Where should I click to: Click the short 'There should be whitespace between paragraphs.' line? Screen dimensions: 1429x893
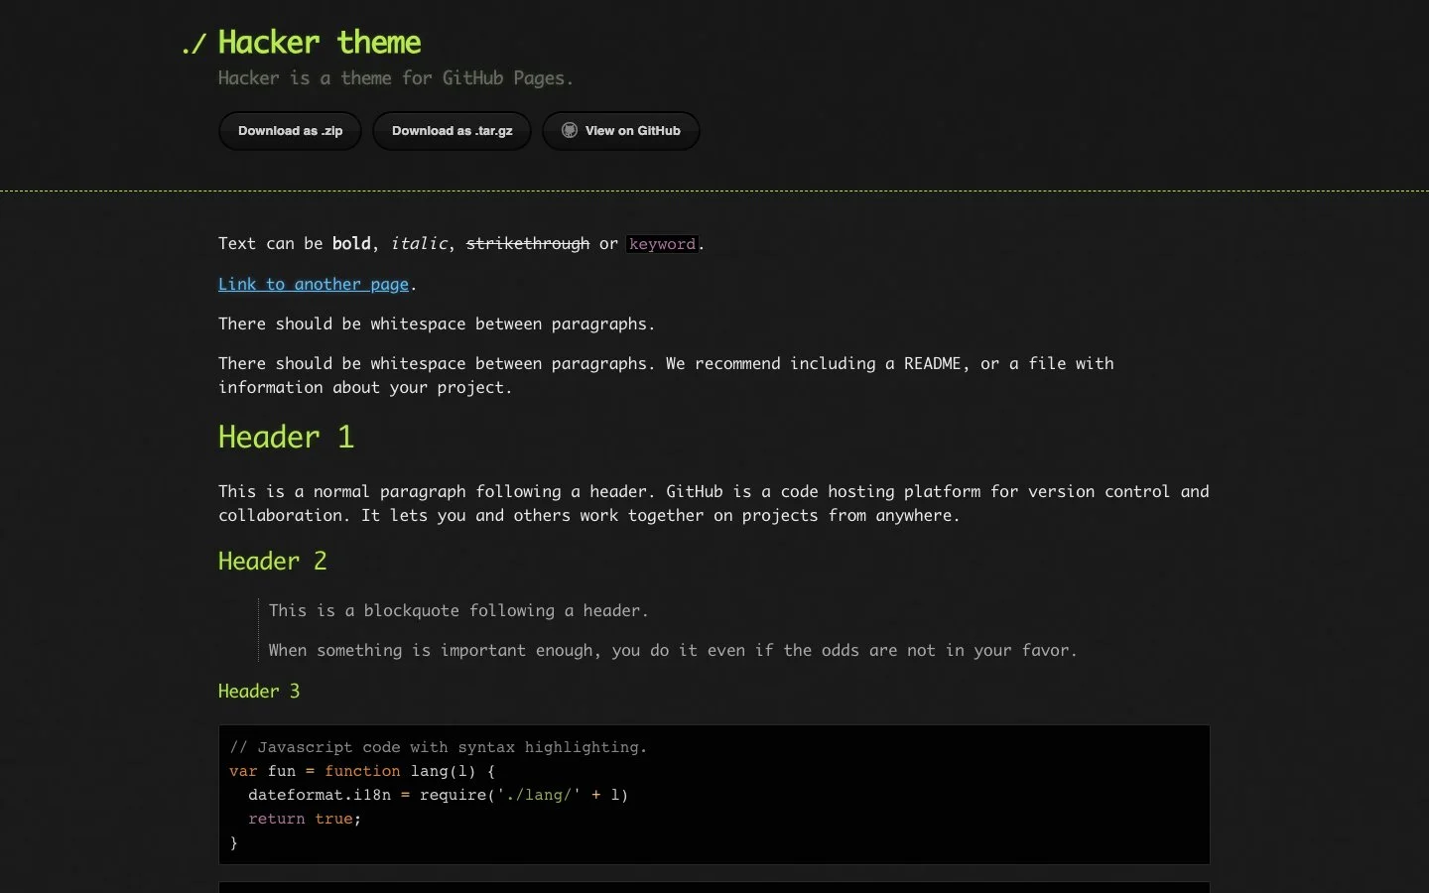click(437, 323)
